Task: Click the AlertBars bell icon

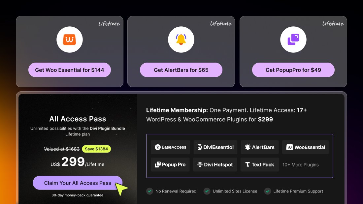Action: 181,40
